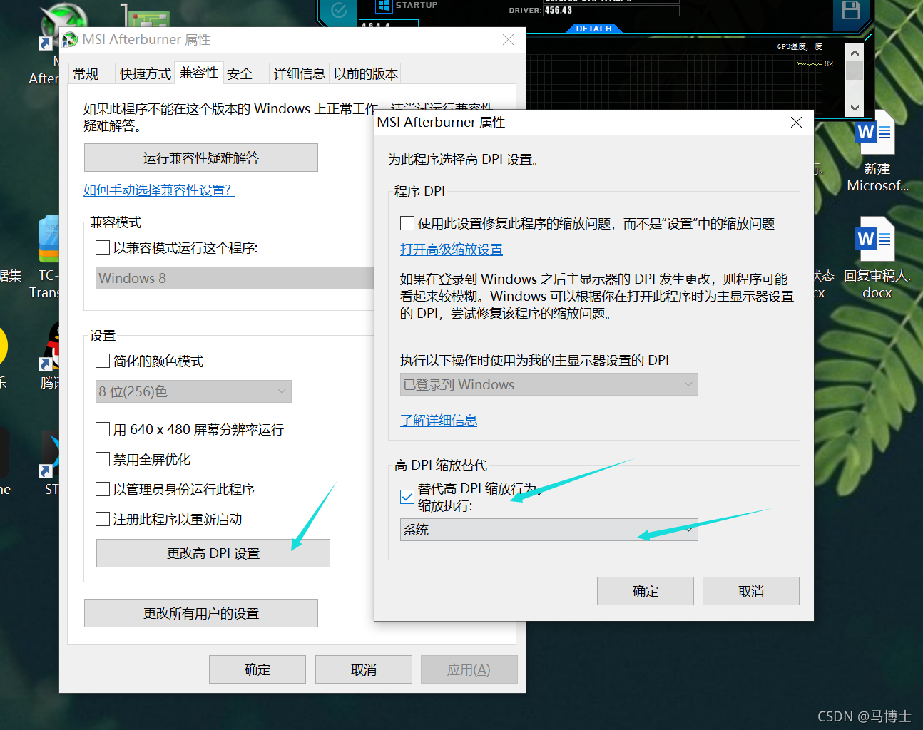The height and width of the screenshot is (730, 923).
Task: Check 使用此设置修复此程序的缩放问题 box
Action: tap(407, 223)
